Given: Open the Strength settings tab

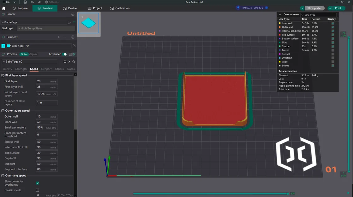Looking at the screenshot, I should click(21, 69).
